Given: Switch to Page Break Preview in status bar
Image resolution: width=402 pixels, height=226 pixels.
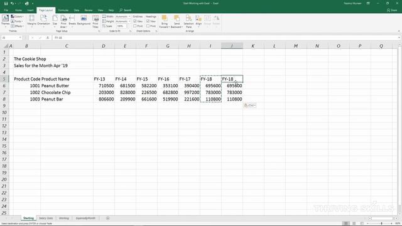Looking at the screenshot, I should (x=362, y=223).
